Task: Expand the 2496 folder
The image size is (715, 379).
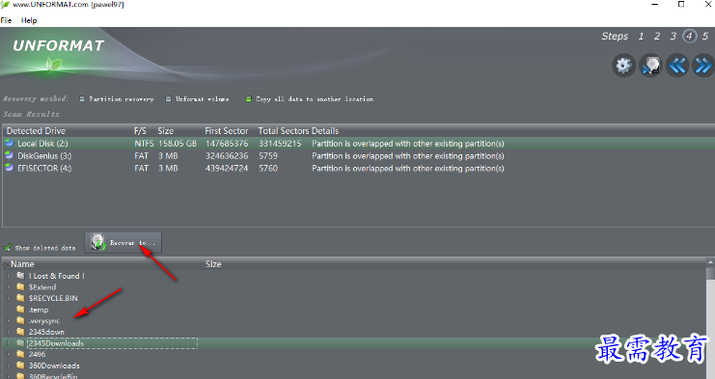Action: click(x=9, y=354)
